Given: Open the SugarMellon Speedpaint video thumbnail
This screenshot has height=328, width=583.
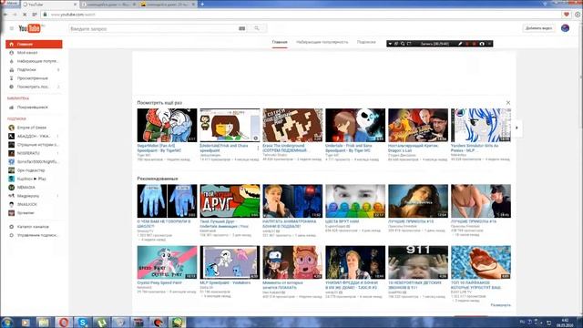Looking at the screenshot, I should click(x=167, y=125).
